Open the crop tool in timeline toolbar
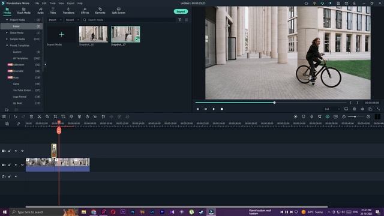 coord(55,117)
